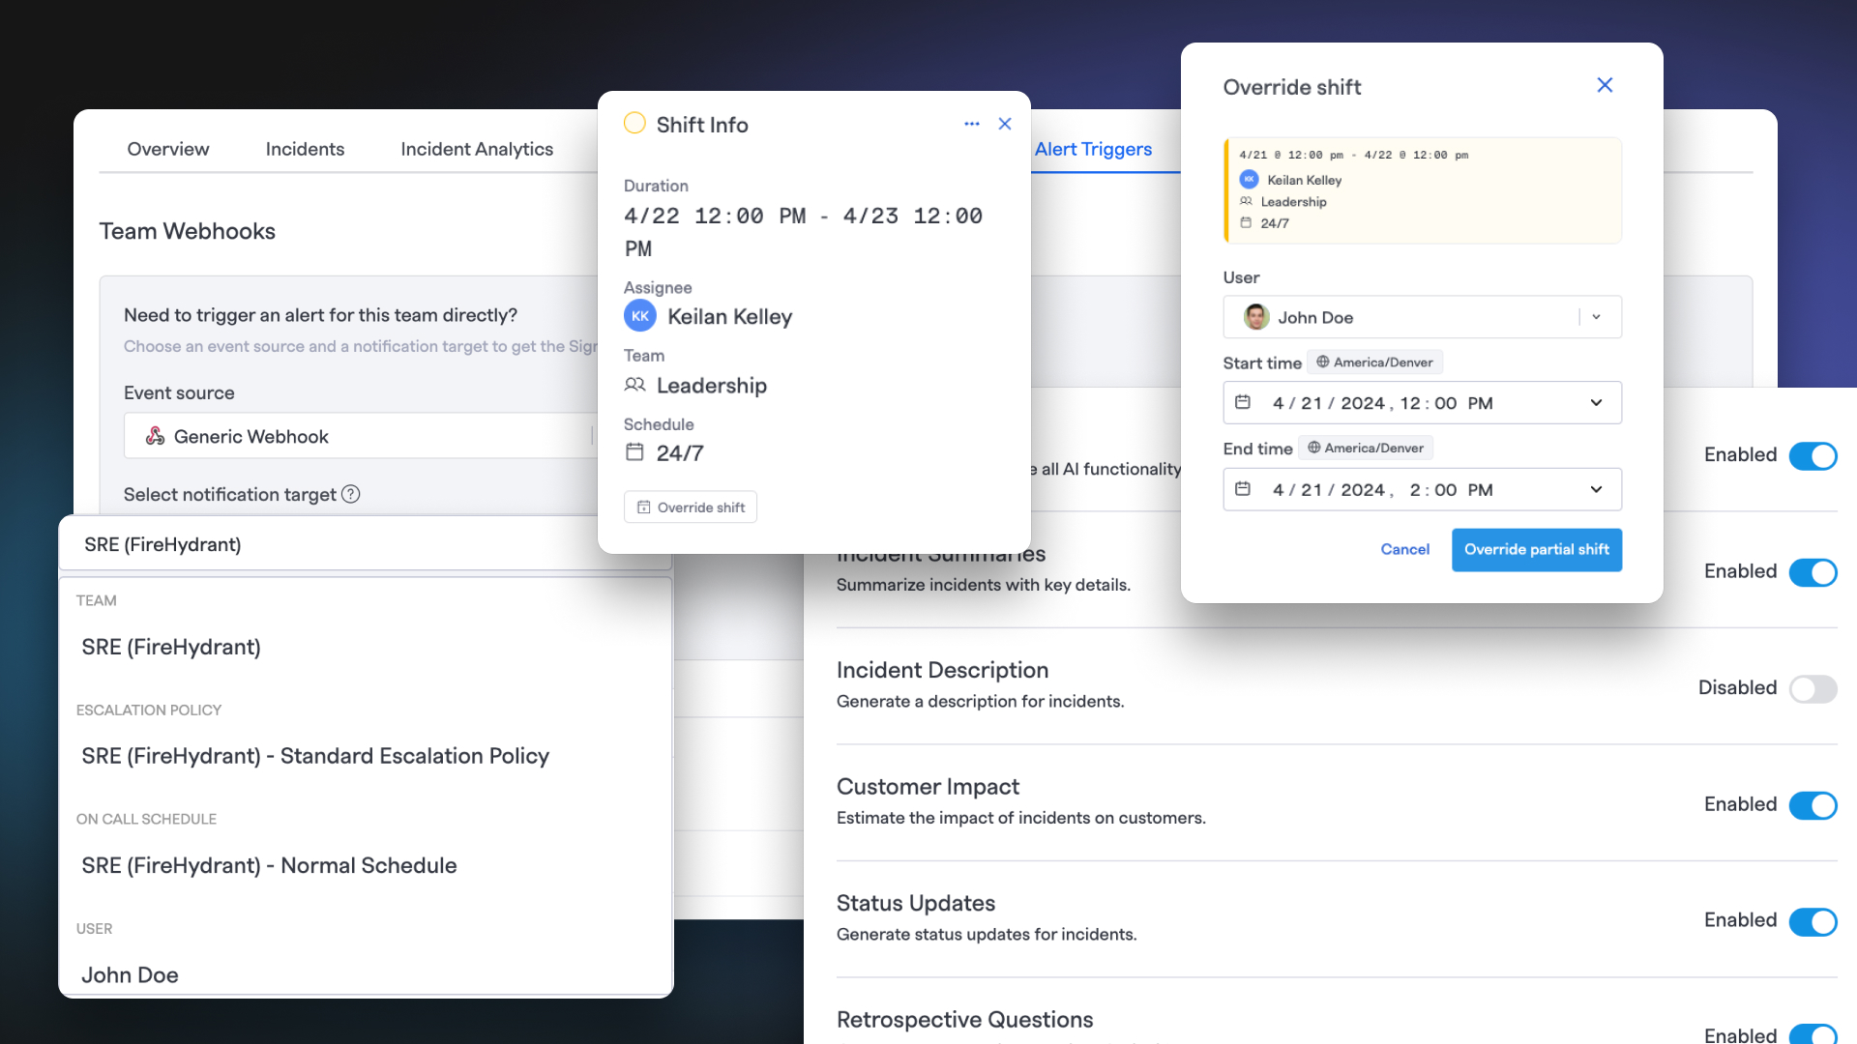Open the Shift Info three-dot menu
Viewport: 1857px width, 1044px height.
(971, 124)
